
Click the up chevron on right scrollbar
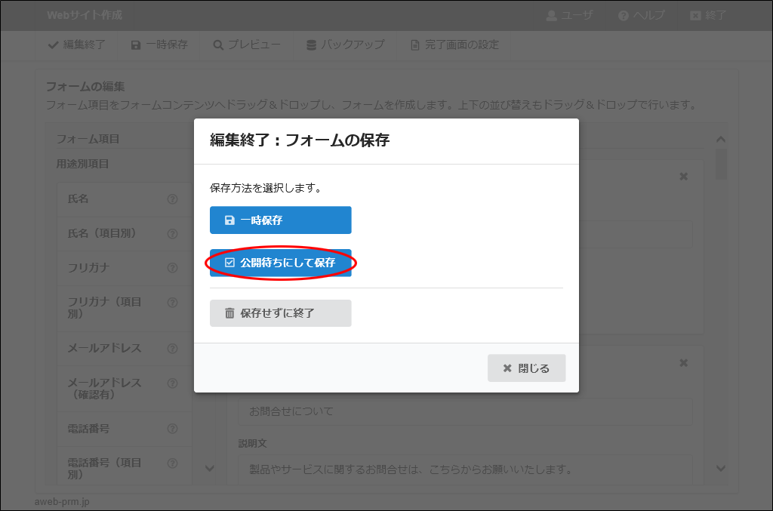click(720, 140)
